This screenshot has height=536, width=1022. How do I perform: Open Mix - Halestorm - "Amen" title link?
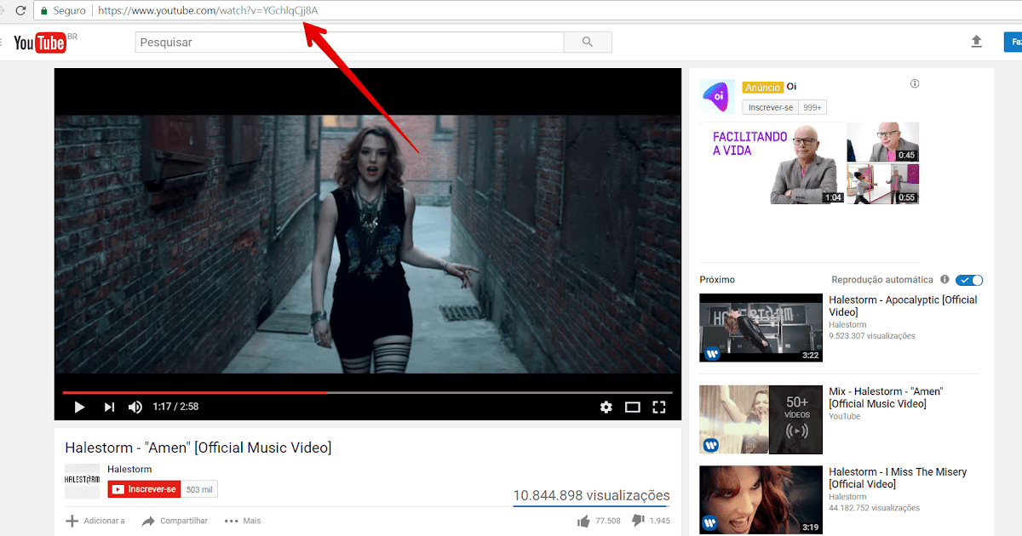(x=886, y=397)
